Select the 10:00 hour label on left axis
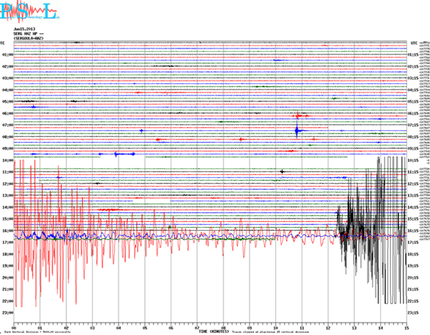 8,160
